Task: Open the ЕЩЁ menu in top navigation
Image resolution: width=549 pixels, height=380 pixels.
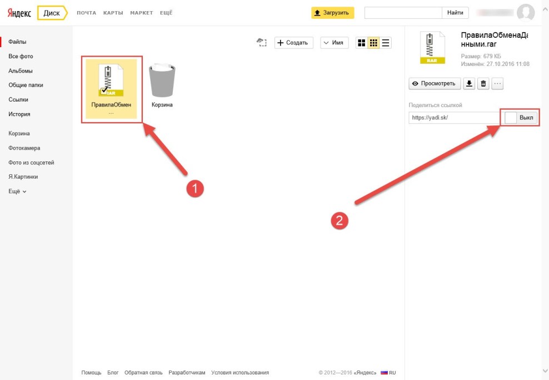Action: 166,13
